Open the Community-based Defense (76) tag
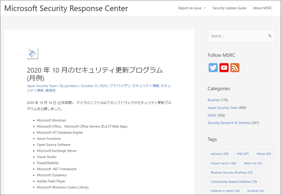The height and width of the screenshot is (195, 281). [234, 182]
